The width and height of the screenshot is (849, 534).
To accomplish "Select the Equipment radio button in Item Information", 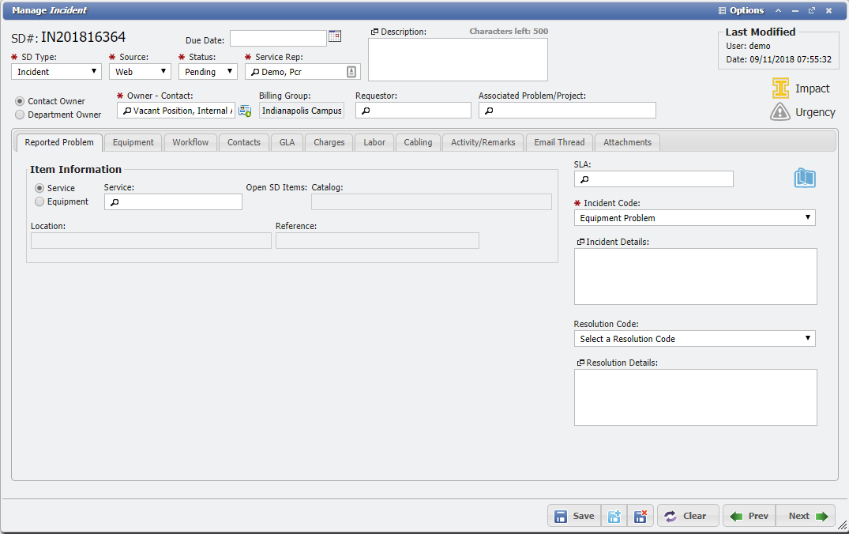I will pos(39,201).
